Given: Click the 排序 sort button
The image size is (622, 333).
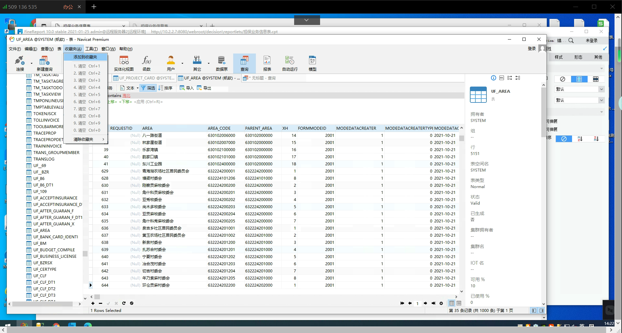Looking at the screenshot, I should coord(165,88).
